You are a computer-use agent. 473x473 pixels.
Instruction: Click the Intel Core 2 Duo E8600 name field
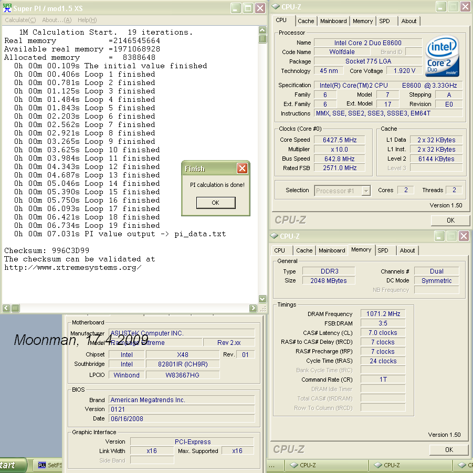point(367,43)
